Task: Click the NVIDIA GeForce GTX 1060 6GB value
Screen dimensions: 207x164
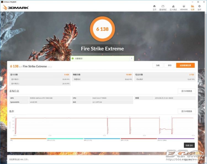Action: pyautogui.click(x=41, y=98)
